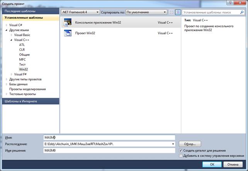Click the Имя решения input field
248x171 pixels.
pyautogui.click(x=109, y=150)
